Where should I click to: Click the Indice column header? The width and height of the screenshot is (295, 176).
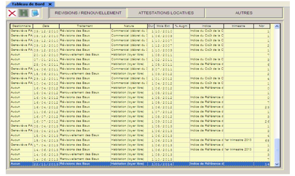[206, 26]
